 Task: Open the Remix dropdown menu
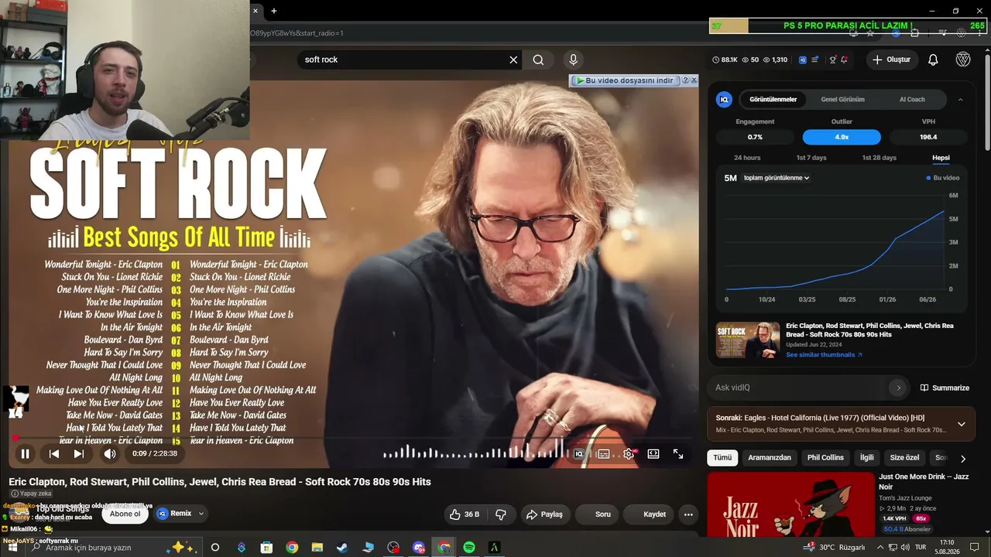click(181, 514)
